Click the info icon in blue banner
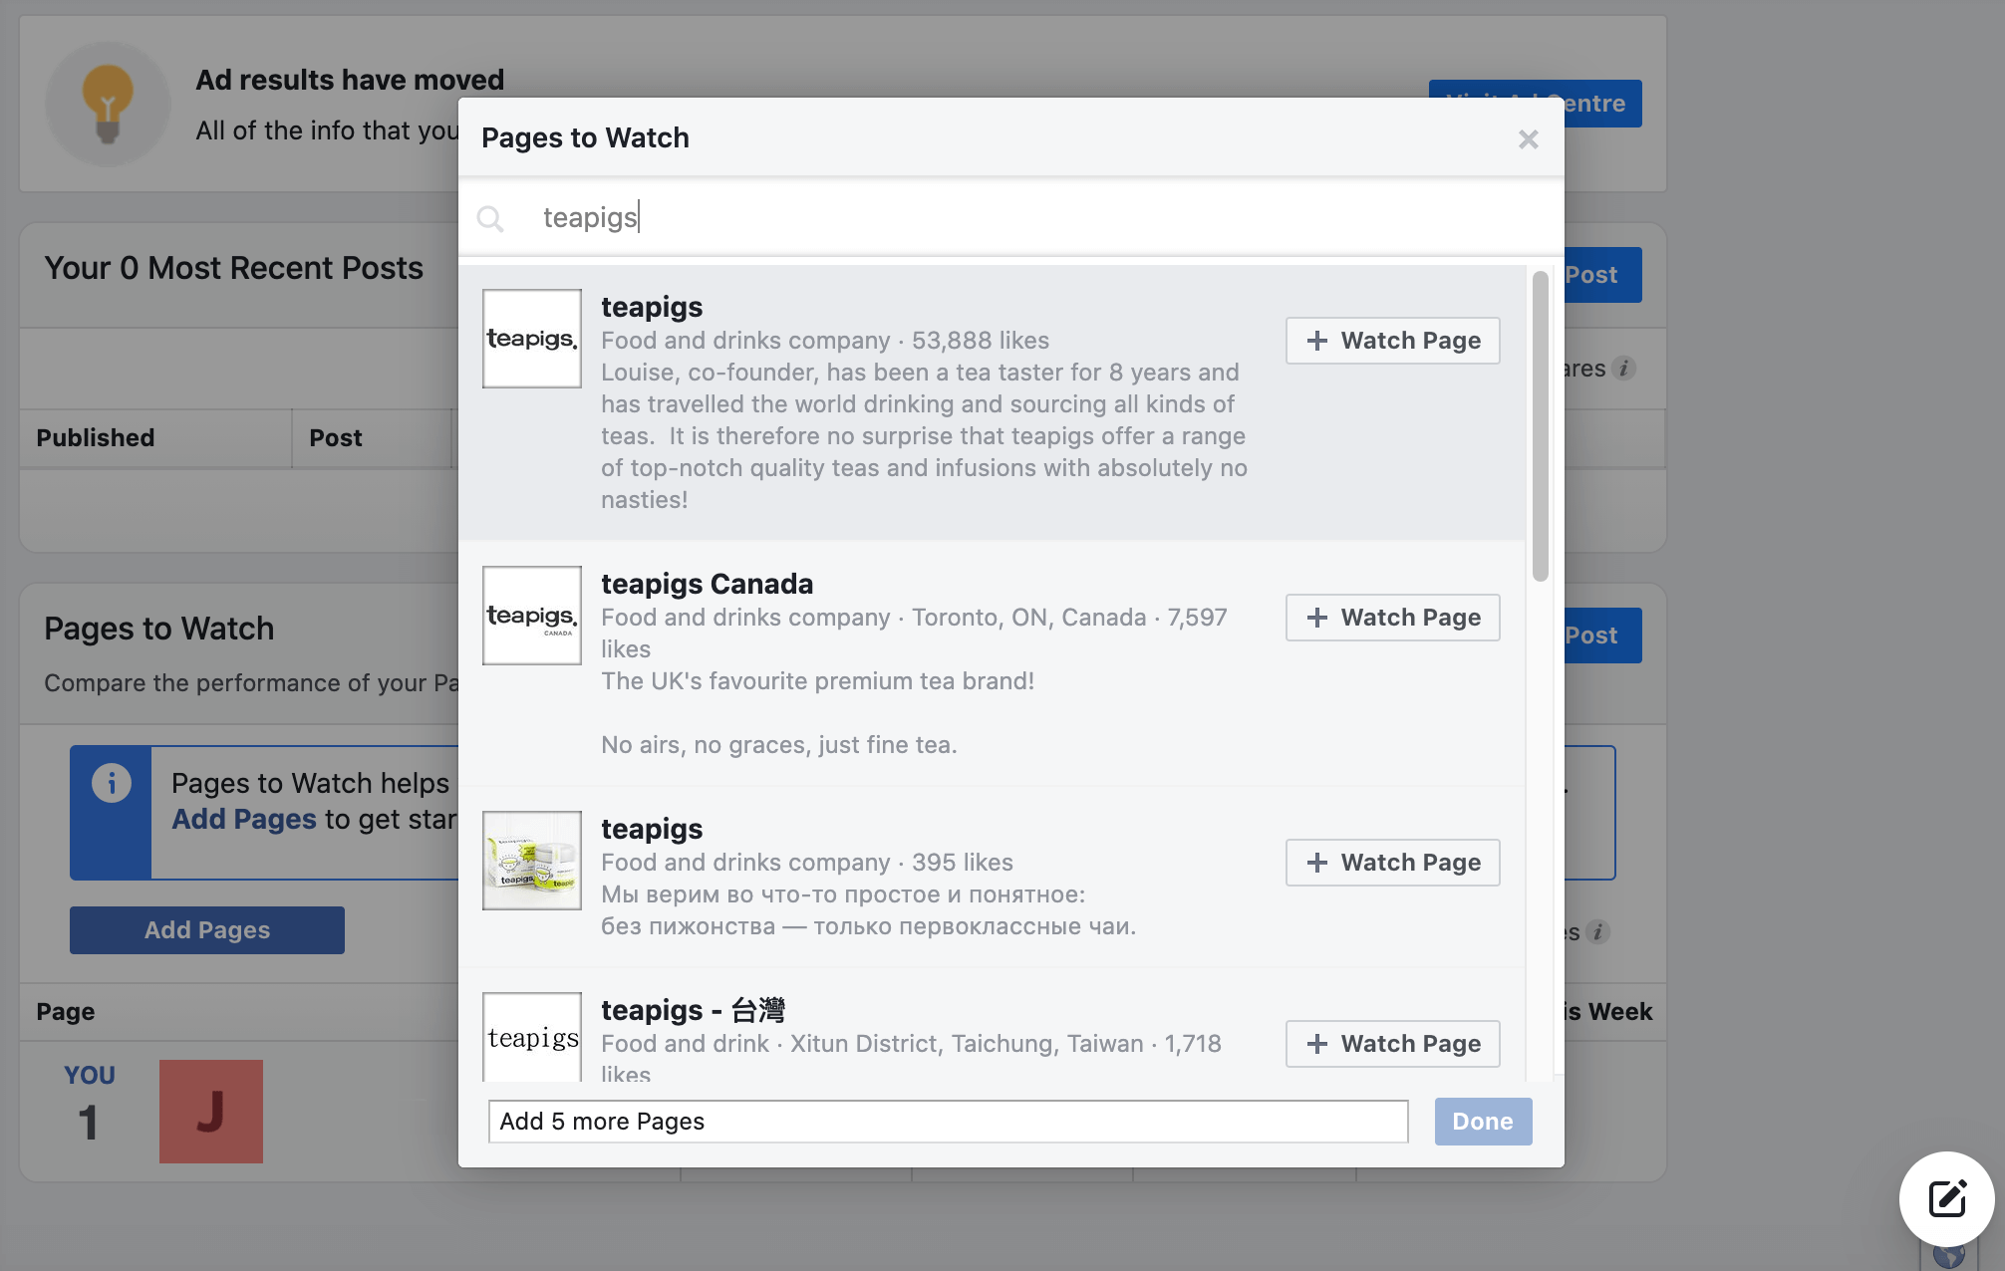2005x1271 pixels. pyautogui.click(x=112, y=783)
